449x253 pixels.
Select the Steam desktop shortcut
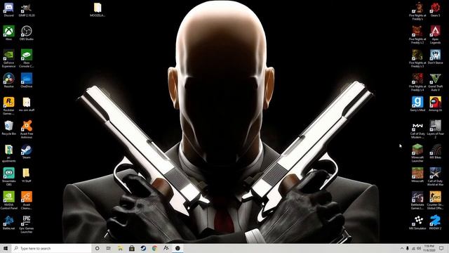(27, 152)
